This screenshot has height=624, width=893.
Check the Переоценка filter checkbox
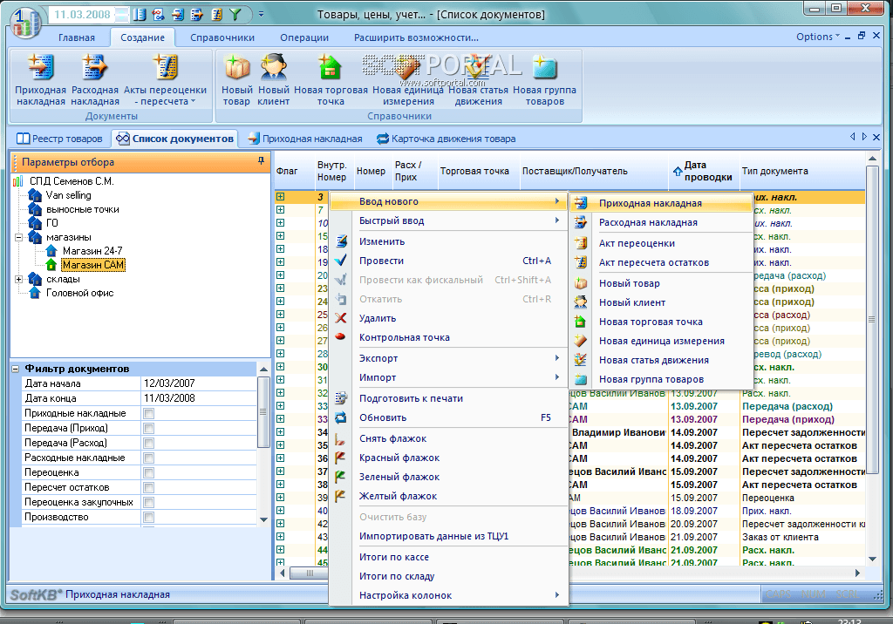(x=148, y=472)
